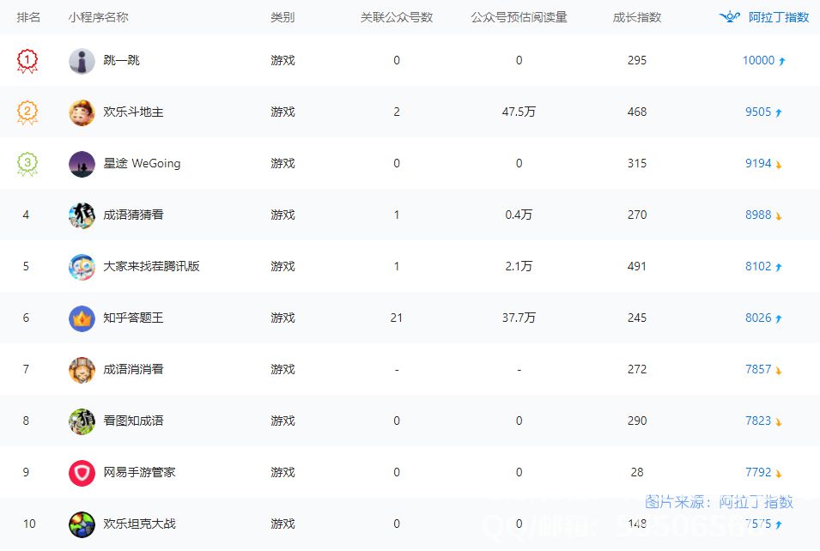Click the down arrow beside index 7792
The height and width of the screenshot is (551, 820).
[x=779, y=473]
